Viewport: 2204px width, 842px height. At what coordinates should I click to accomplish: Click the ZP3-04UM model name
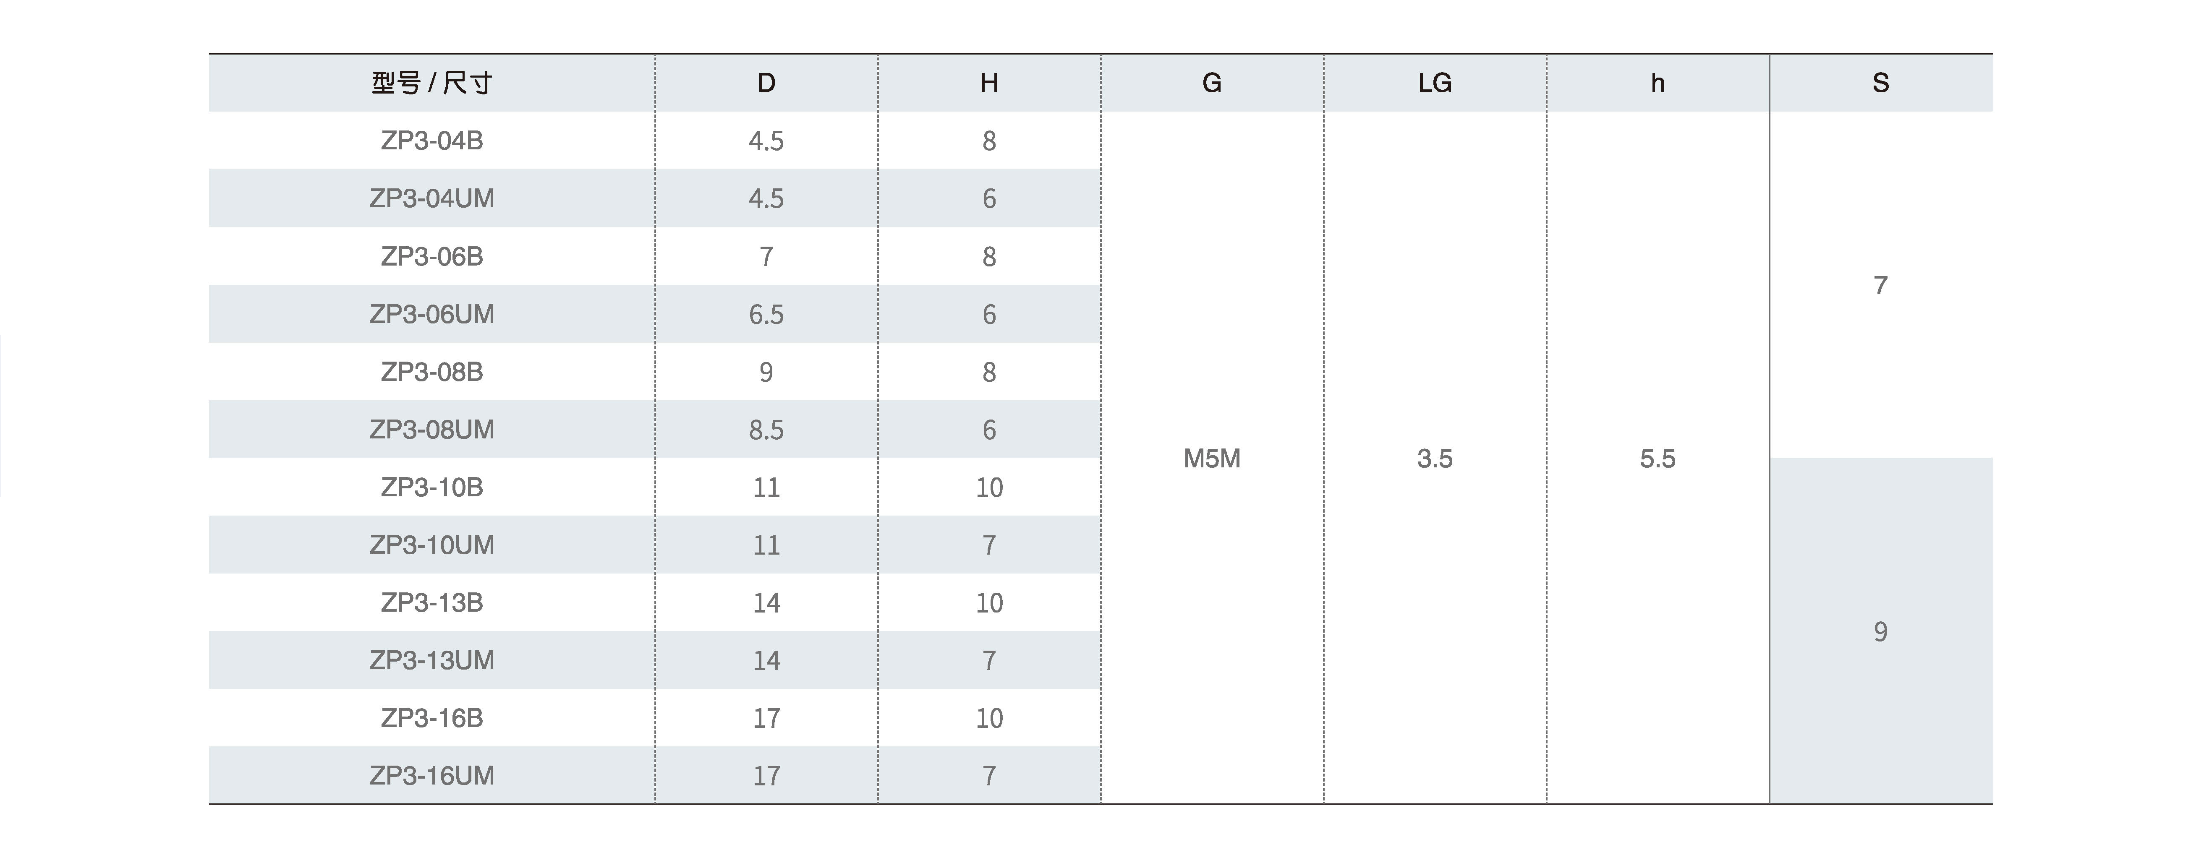click(x=431, y=198)
